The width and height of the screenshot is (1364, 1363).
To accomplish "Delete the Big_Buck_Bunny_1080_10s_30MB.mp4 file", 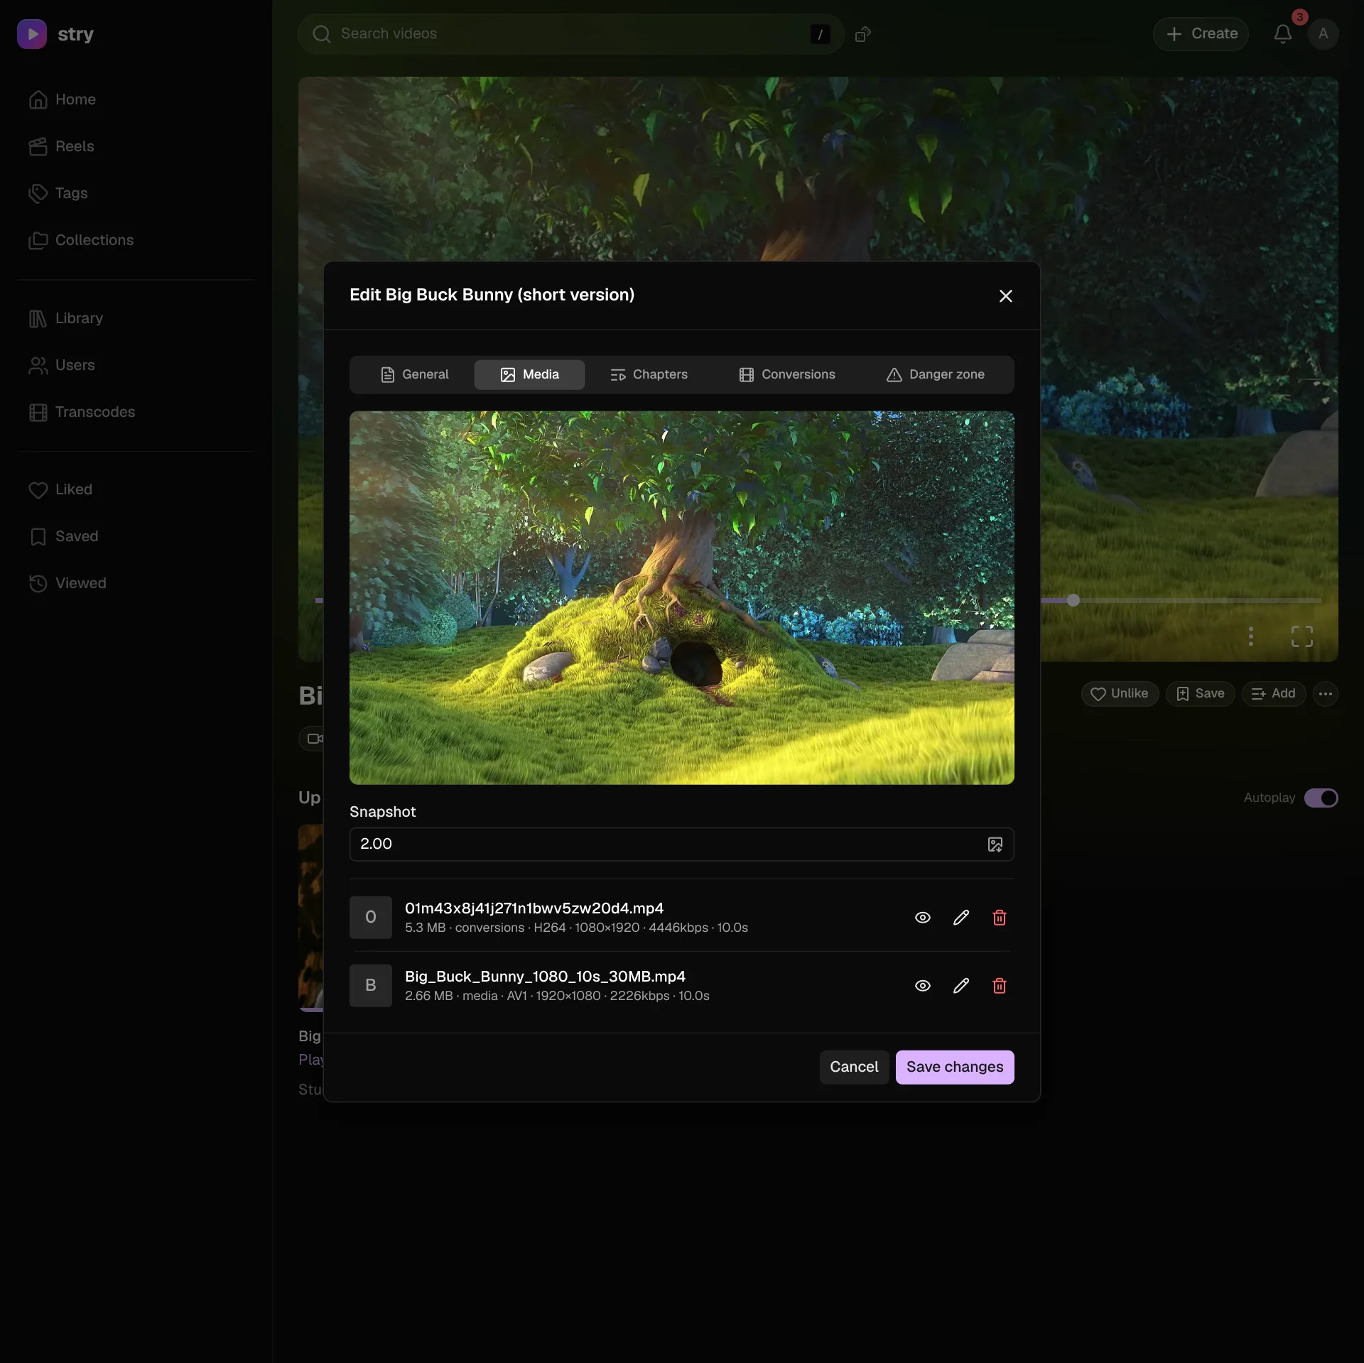I will tap(999, 986).
